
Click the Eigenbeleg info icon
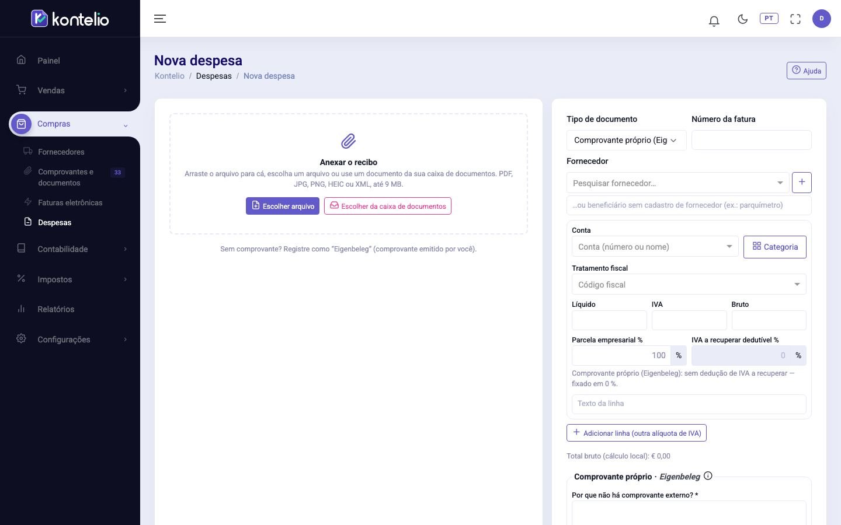tap(708, 476)
